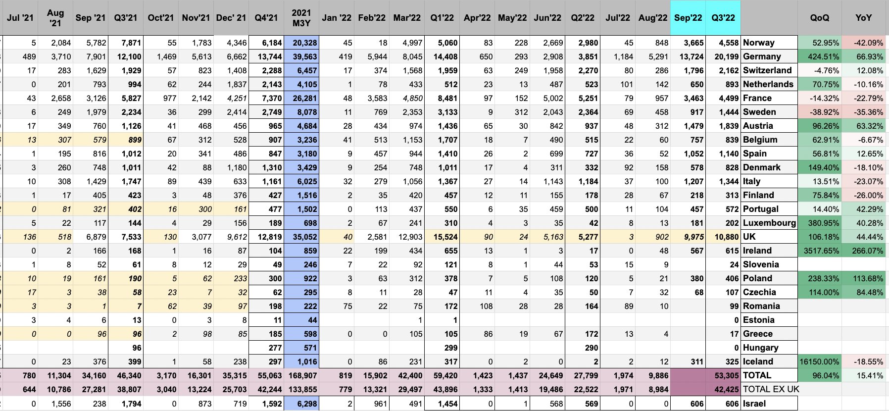
Task: Click Norway's Mar'22 cell 4,997
Action: click(407, 43)
